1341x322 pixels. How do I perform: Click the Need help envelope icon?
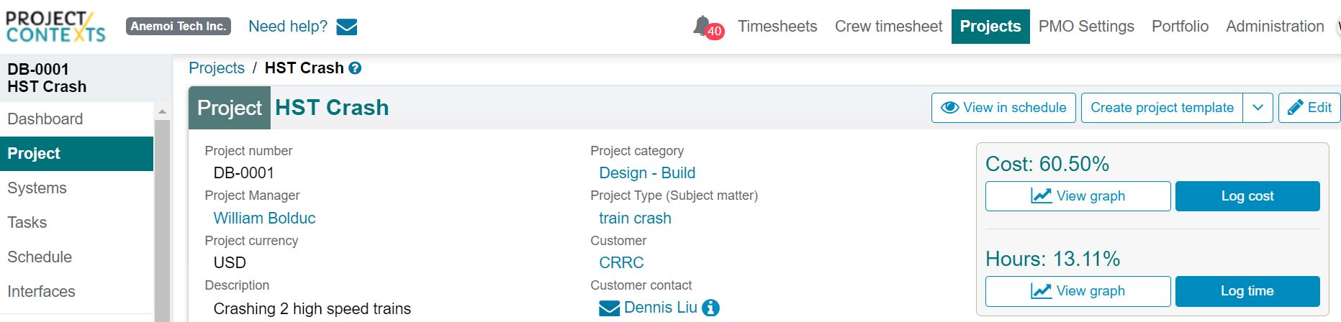point(347,27)
